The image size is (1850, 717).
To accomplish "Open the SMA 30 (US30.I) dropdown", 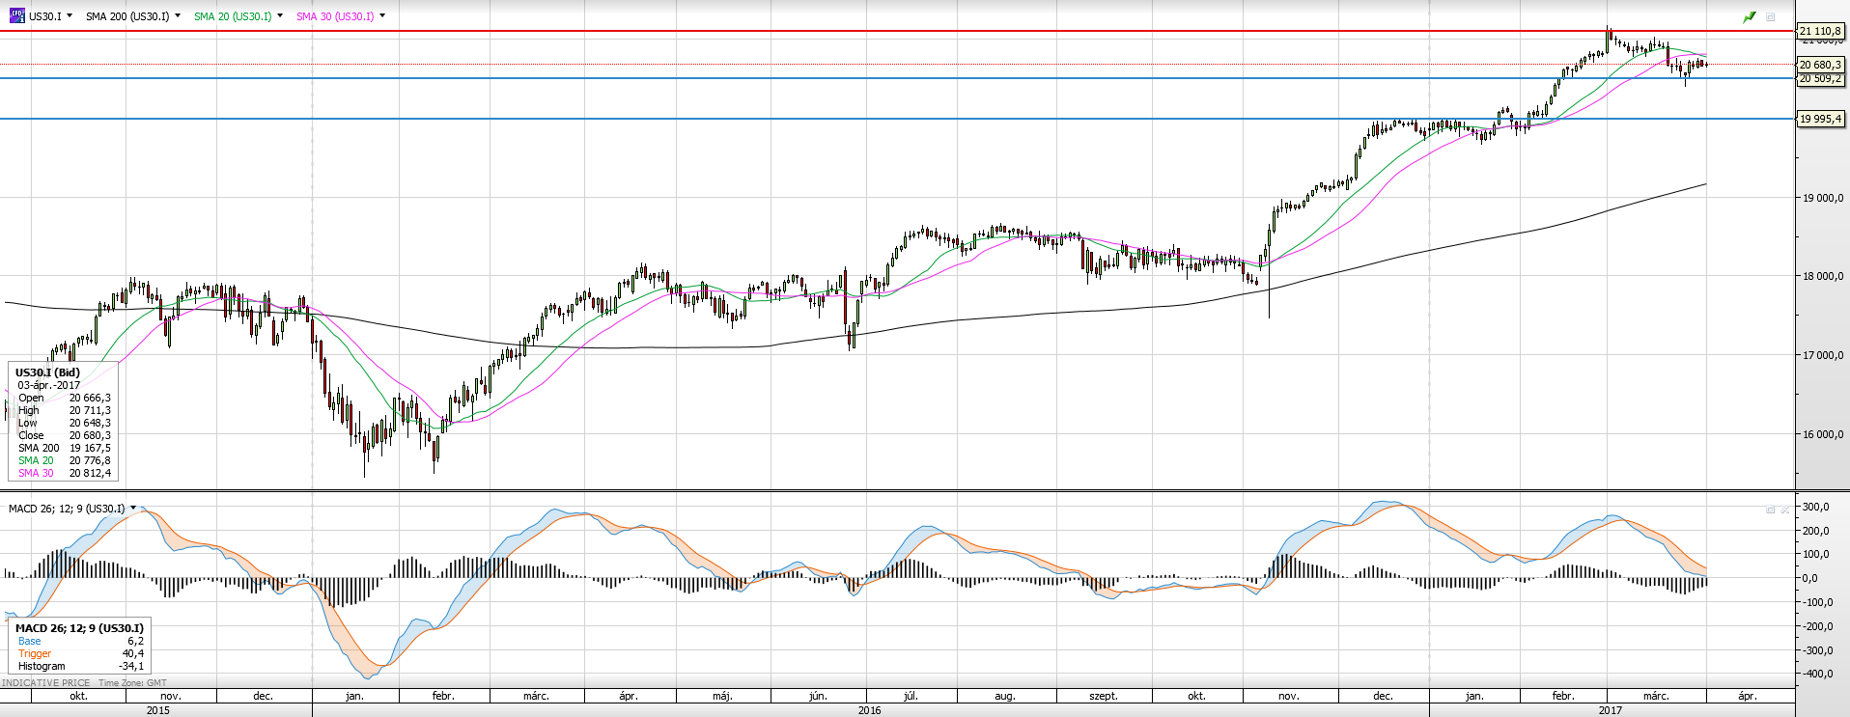I will pos(382,15).
